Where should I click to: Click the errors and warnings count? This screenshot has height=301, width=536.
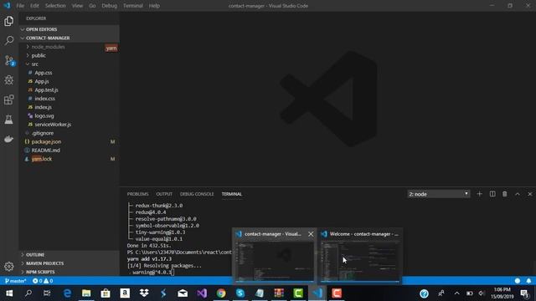tap(43, 281)
